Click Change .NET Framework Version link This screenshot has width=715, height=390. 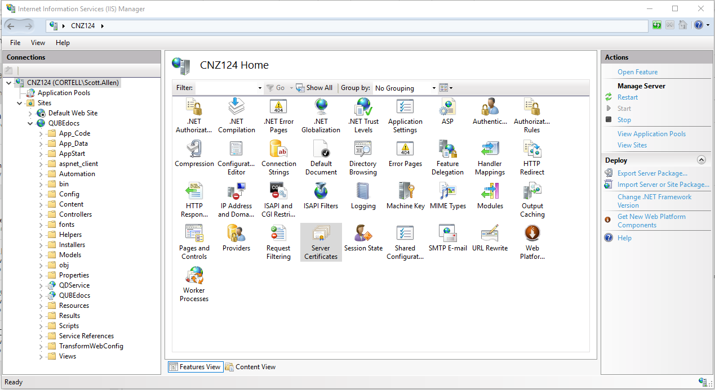coord(654,201)
